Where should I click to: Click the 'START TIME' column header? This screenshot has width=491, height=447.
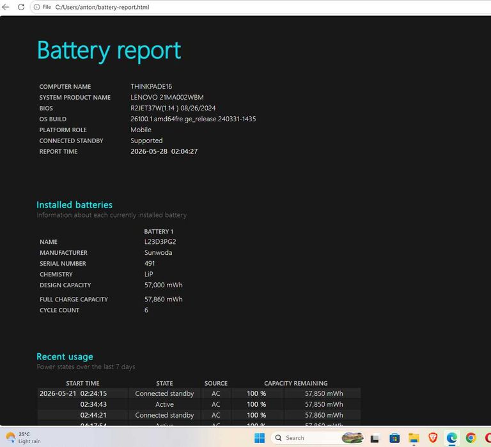pyautogui.click(x=82, y=384)
